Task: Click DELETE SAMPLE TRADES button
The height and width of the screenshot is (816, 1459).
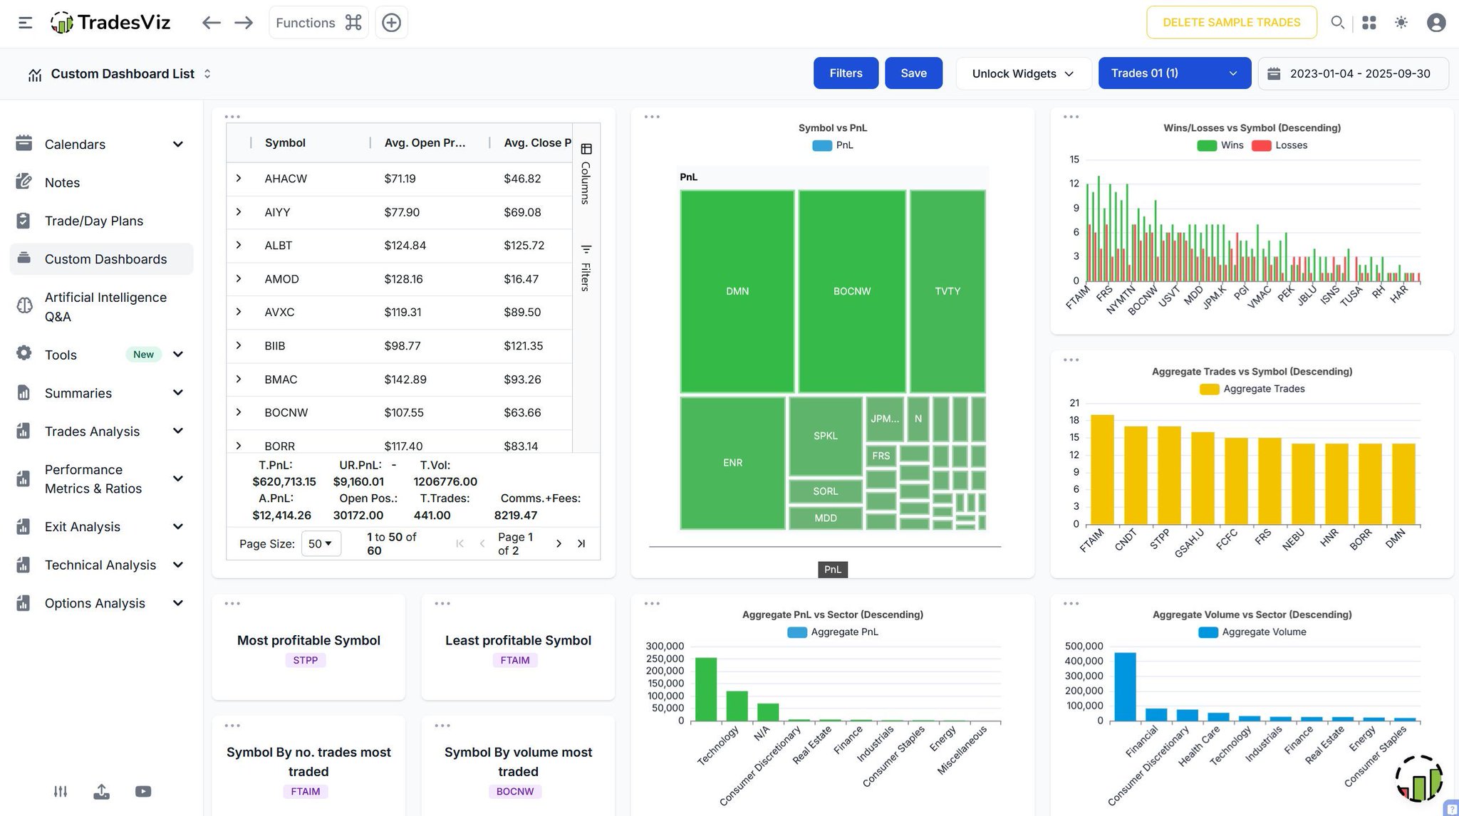Action: [x=1231, y=23]
